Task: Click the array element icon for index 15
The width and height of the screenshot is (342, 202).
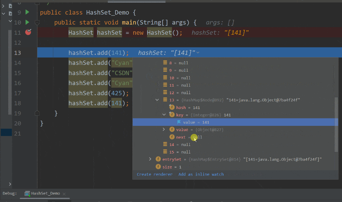Action: pyautogui.click(x=165, y=152)
